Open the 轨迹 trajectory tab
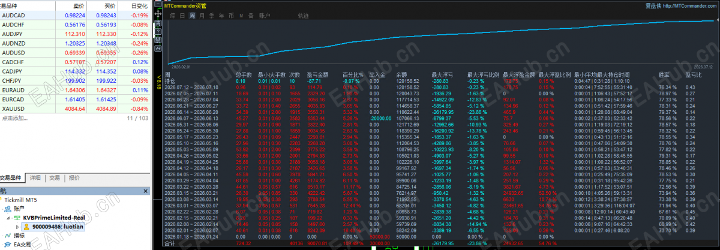Image resolution: width=720 pixels, height=250 pixels. pos(304,16)
